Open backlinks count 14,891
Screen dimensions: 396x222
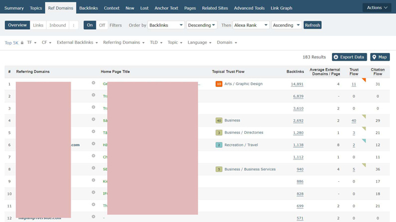tap(297, 84)
